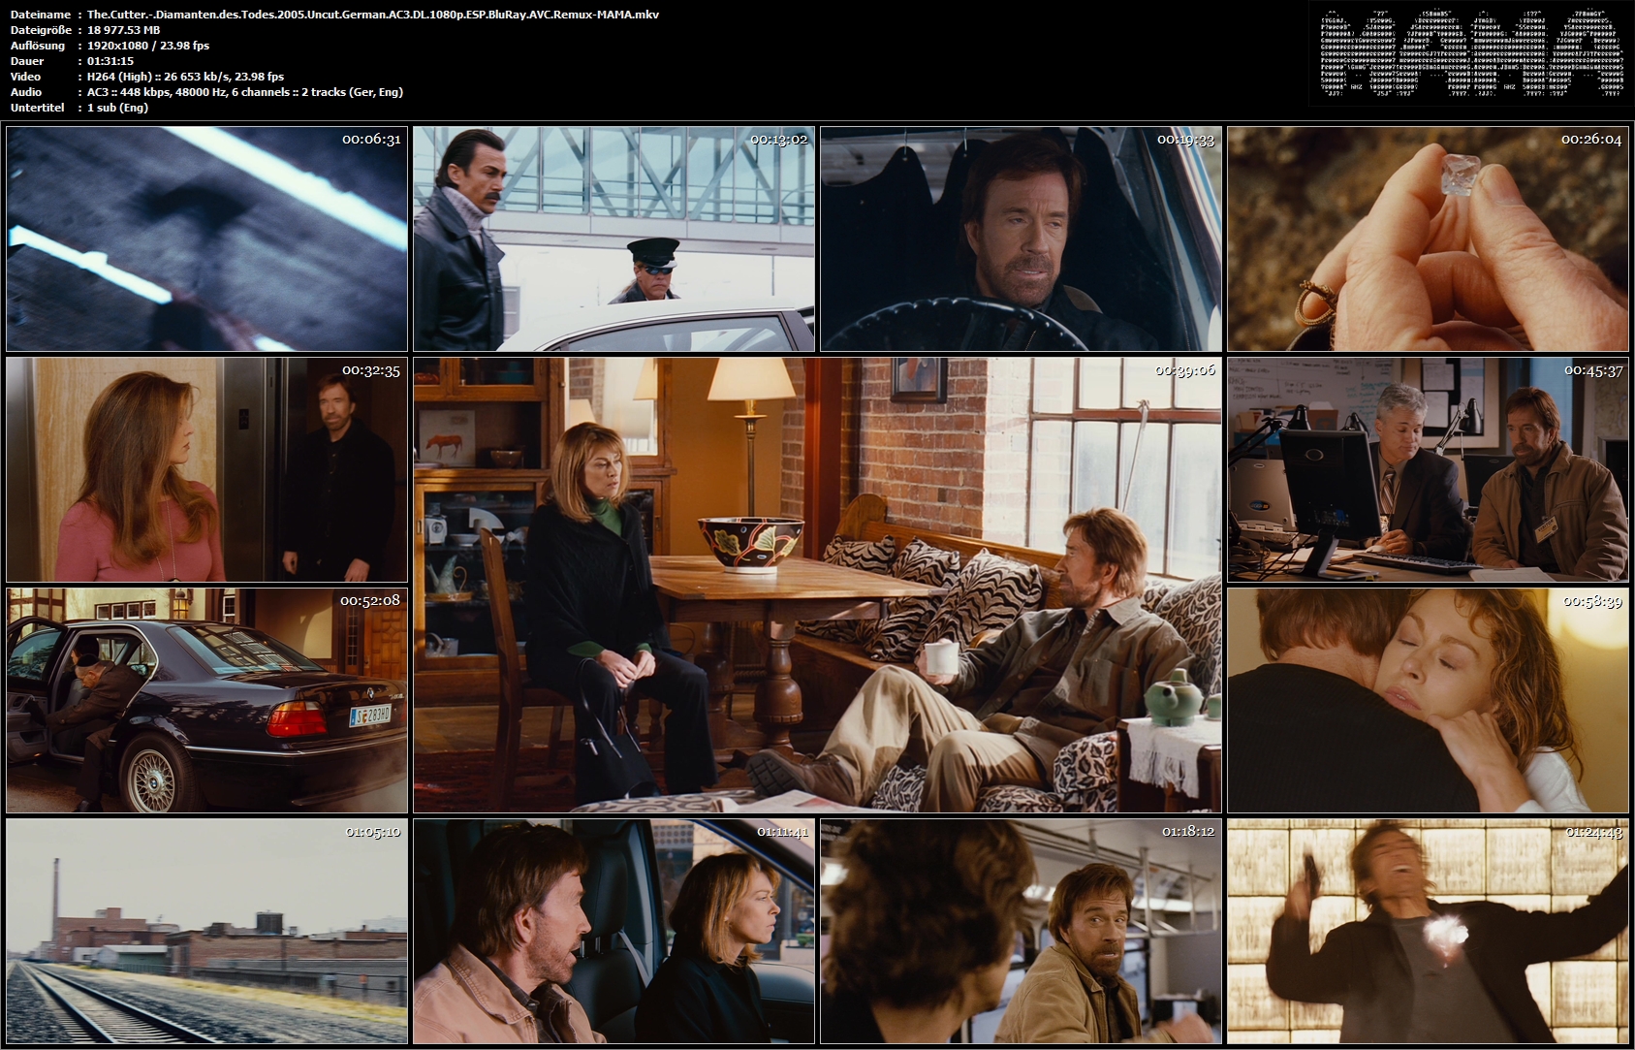This screenshot has width=1635, height=1050.
Task: Click the large center frame at 00:39:06
Action: (x=817, y=585)
